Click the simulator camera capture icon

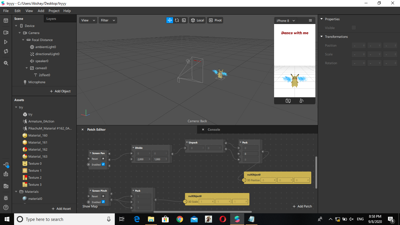coord(288,101)
